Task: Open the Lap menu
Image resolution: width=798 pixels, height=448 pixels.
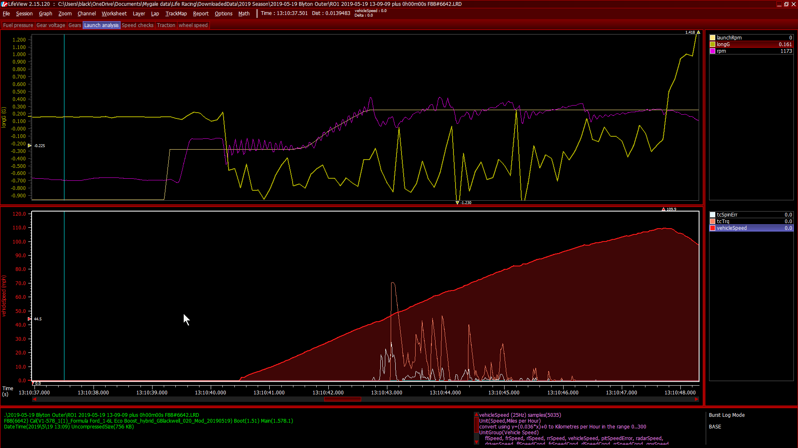Action: [155, 14]
